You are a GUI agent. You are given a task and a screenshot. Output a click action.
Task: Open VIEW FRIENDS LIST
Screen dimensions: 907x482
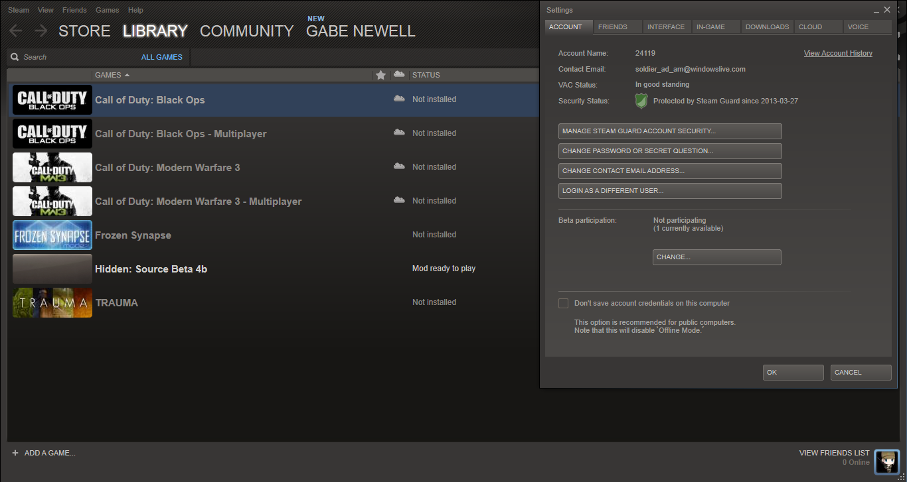point(834,453)
